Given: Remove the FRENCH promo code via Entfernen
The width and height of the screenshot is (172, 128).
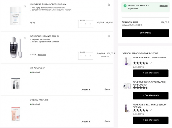Looking at the screenshot, I should coord(163,6).
